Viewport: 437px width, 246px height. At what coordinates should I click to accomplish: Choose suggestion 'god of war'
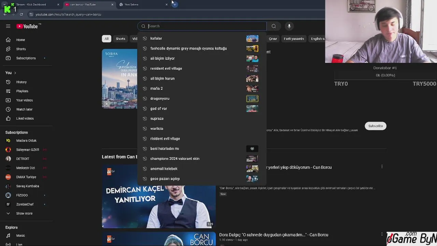coord(201,109)
